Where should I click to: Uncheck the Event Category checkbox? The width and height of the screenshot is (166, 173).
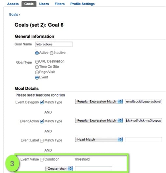[42, 102]
